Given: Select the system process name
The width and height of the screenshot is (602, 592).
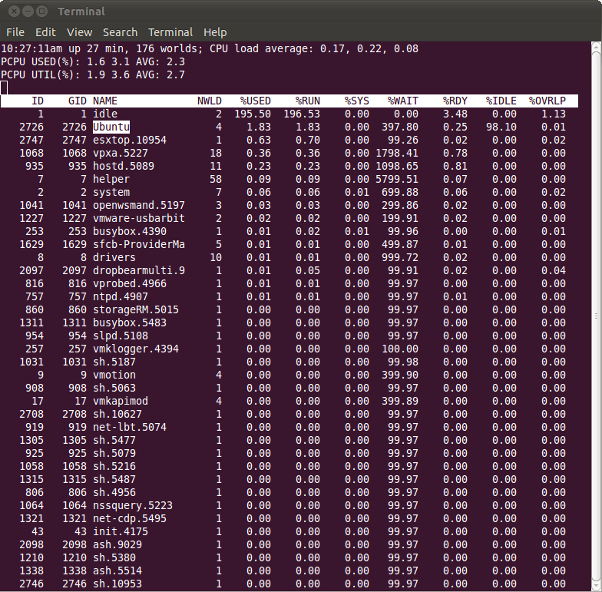Looking at the screenshot, I should point(111,192).
